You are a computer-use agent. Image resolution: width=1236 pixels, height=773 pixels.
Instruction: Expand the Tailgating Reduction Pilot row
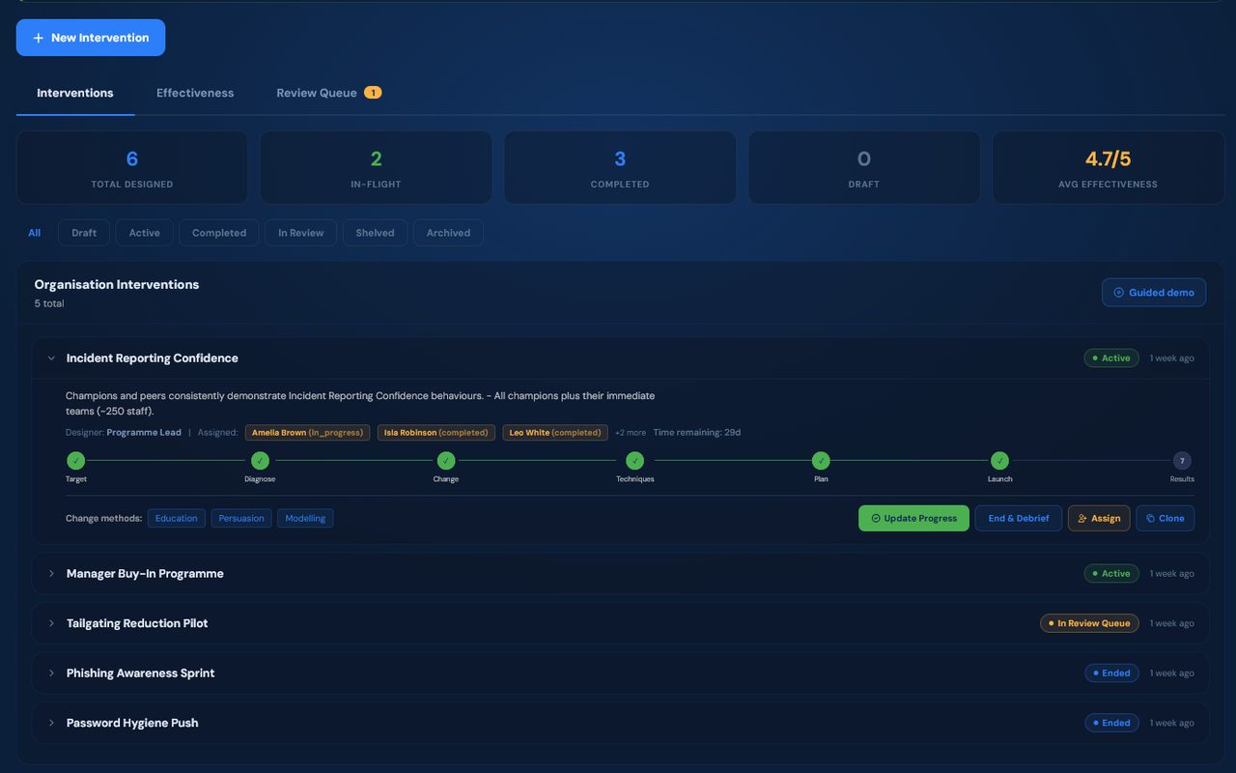tap(51, 623)
